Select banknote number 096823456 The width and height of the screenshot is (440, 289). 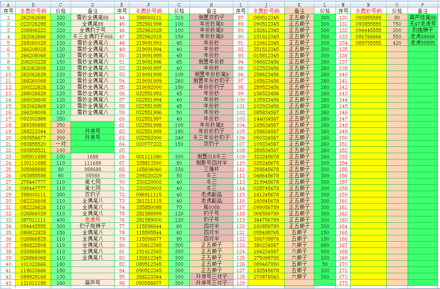pos(266,62)
